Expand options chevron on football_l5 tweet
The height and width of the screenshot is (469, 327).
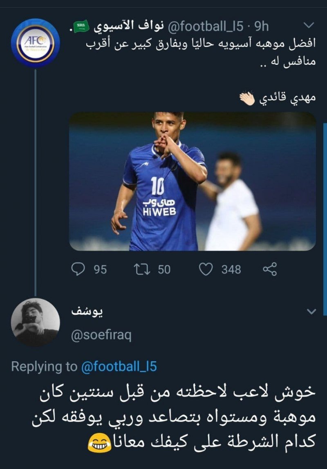[310, 26]
